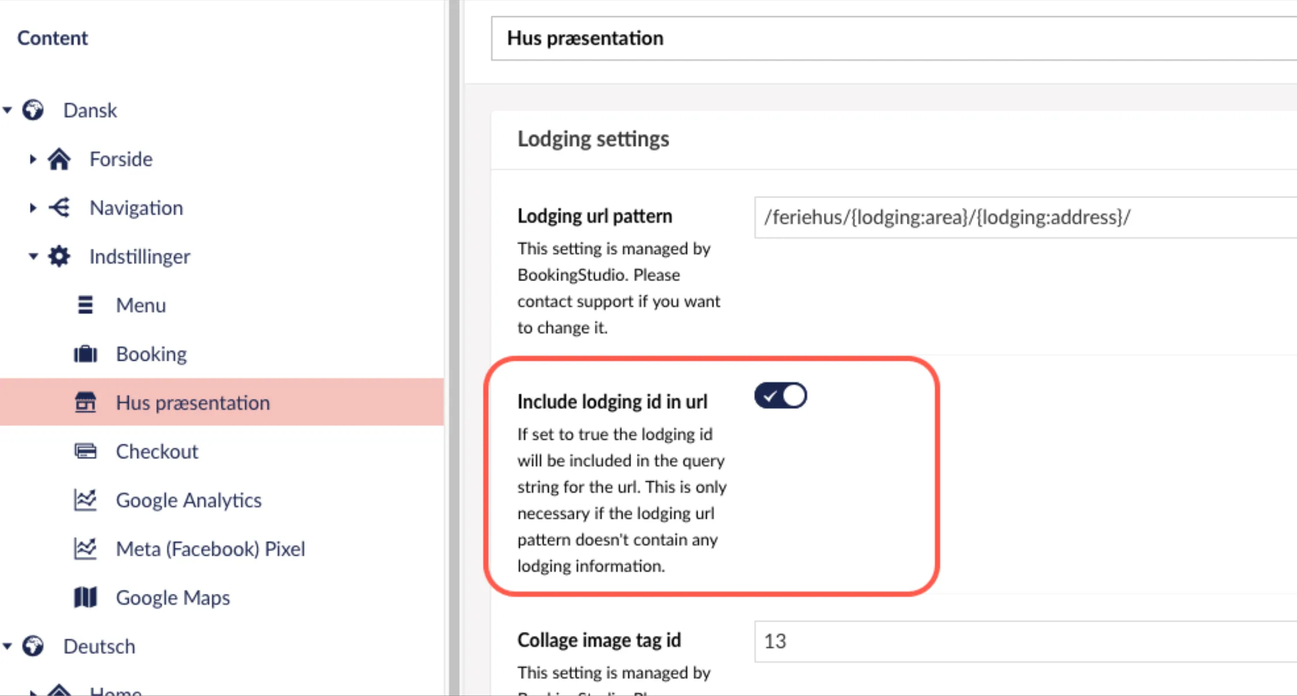Image resolution: width=1297 pixels, height=696 pixels.
Task: Click the map icon beside Google Maps
Action: [x=85, y=597]
